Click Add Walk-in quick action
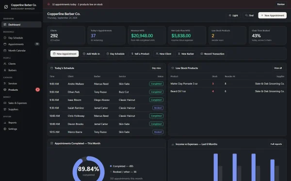 pos(91,54)
